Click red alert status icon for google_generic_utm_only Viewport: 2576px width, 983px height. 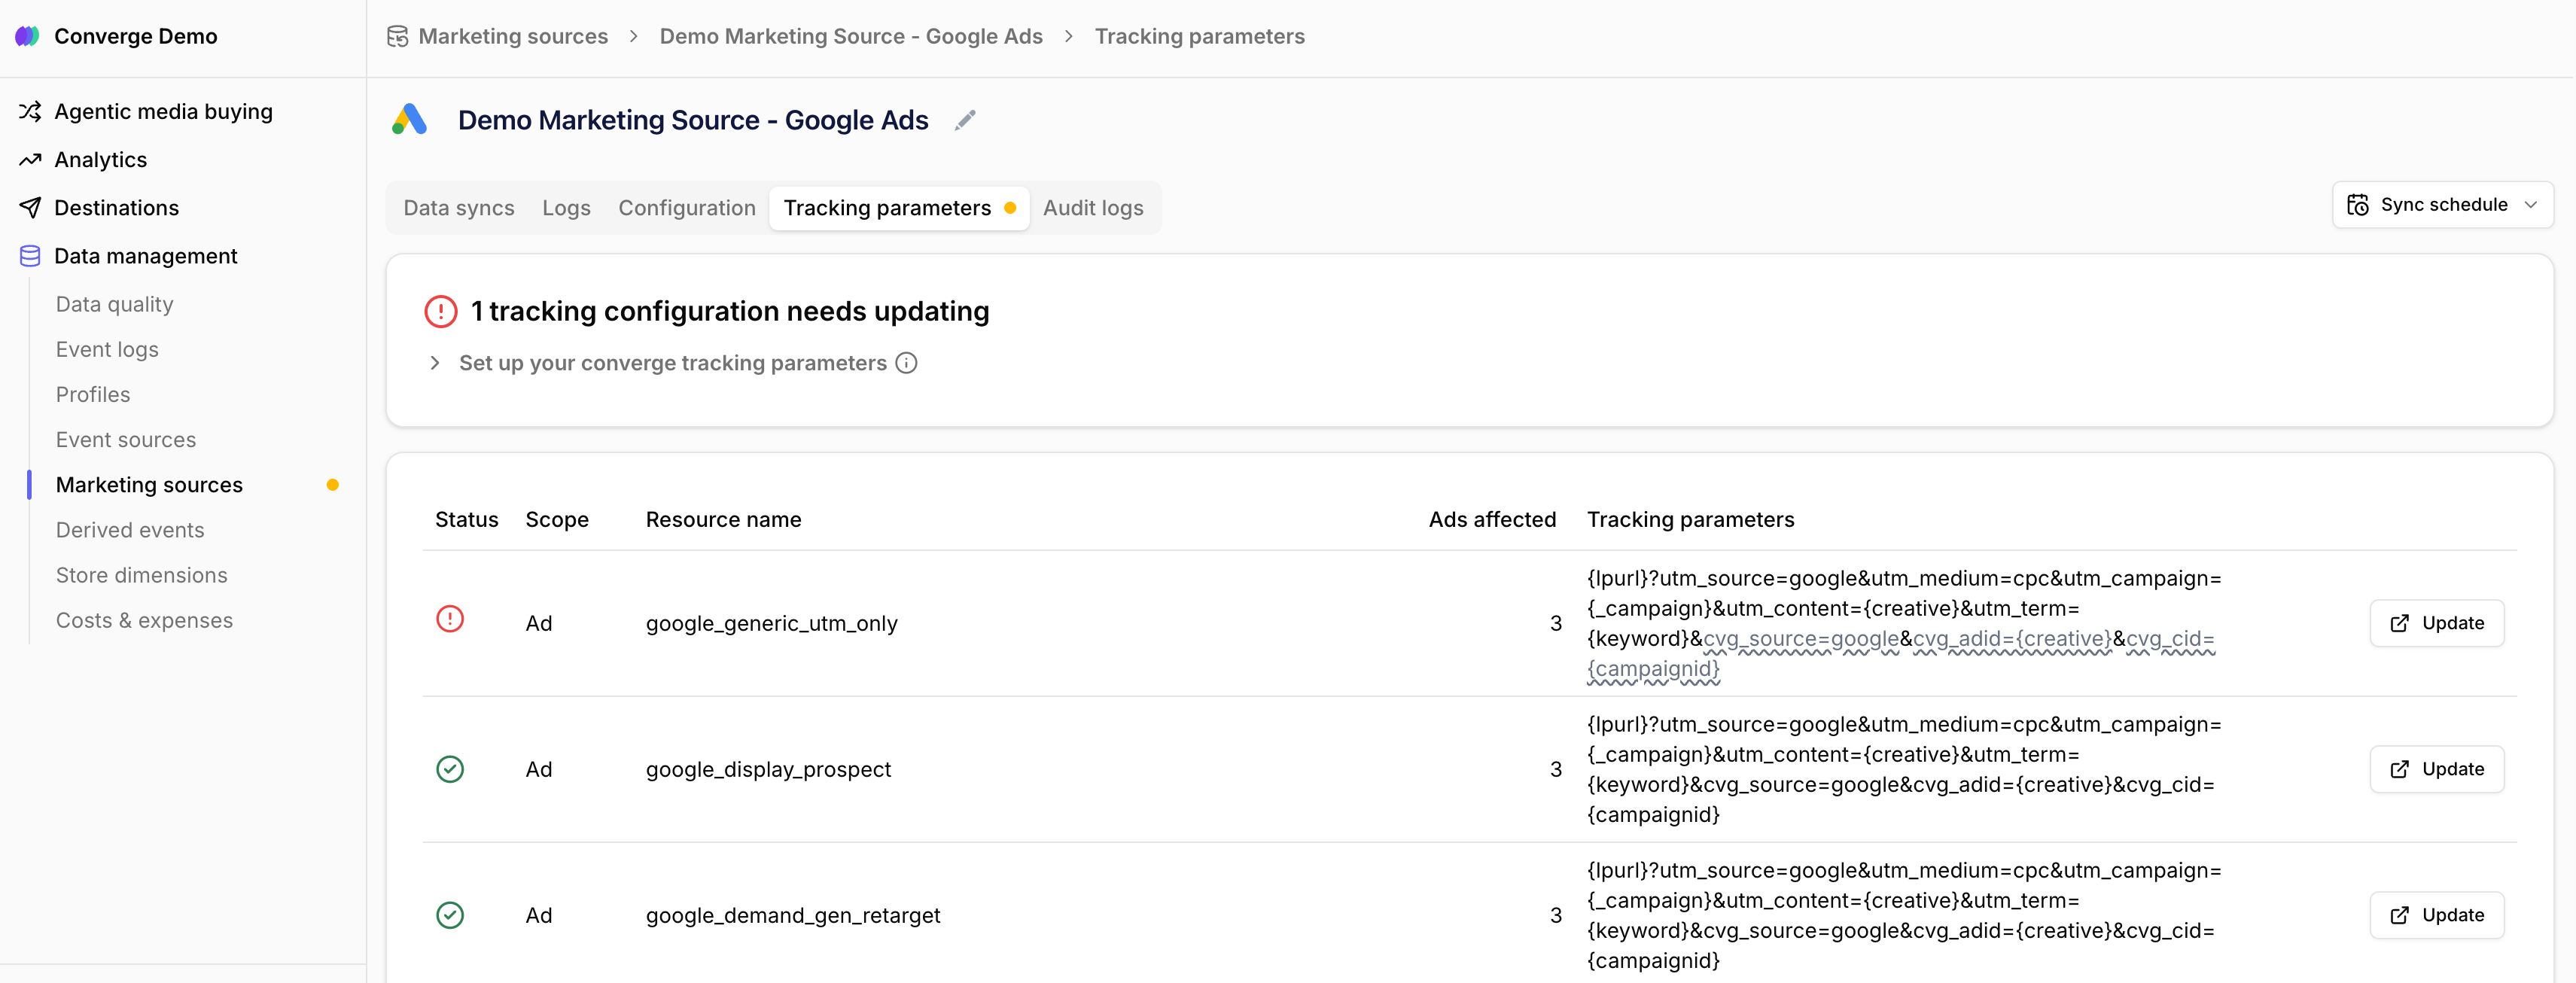click(450, 619)
